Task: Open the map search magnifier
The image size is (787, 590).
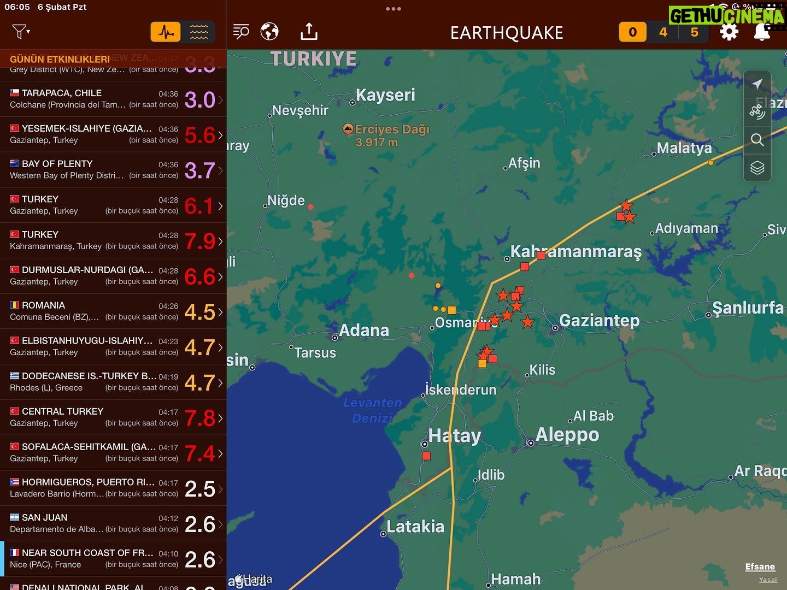Action: tap(757, 140)
